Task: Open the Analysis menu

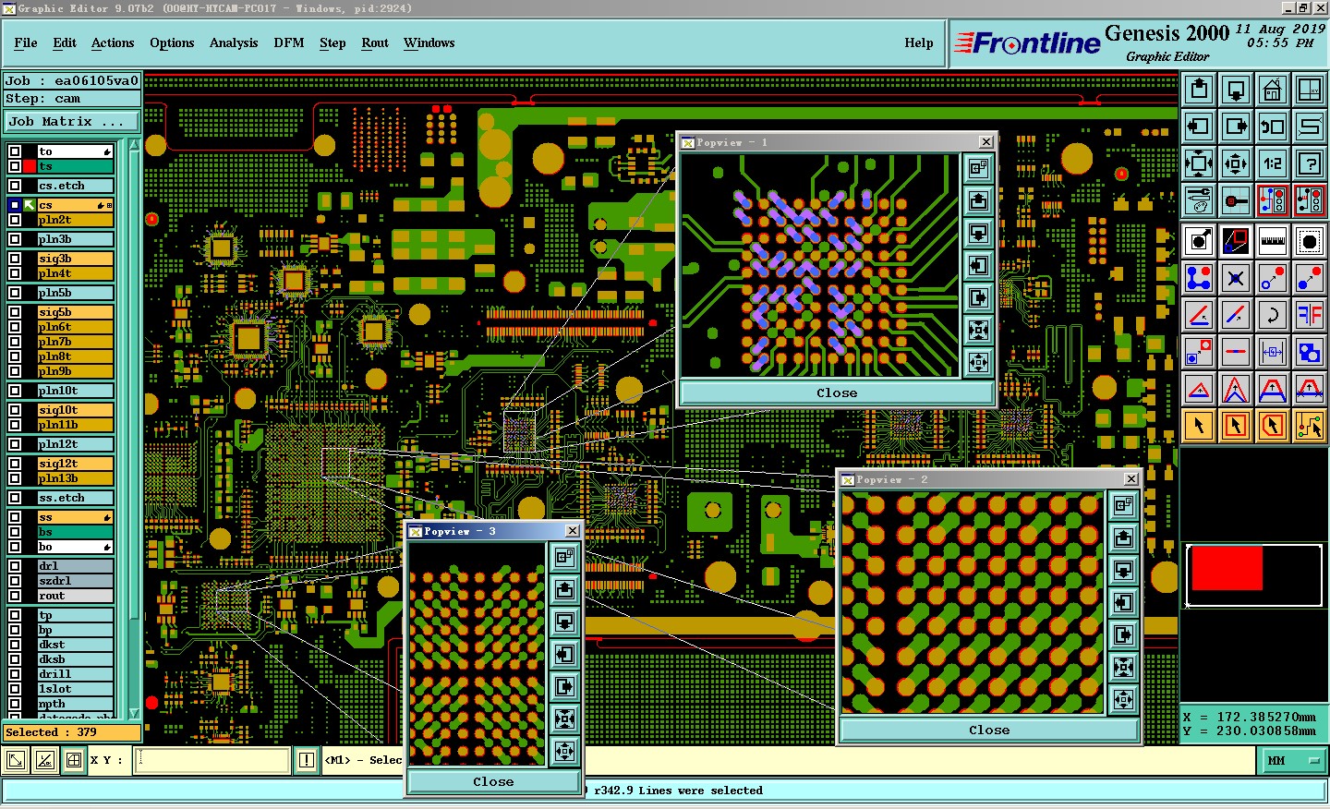Action: (x=234, y=42)
